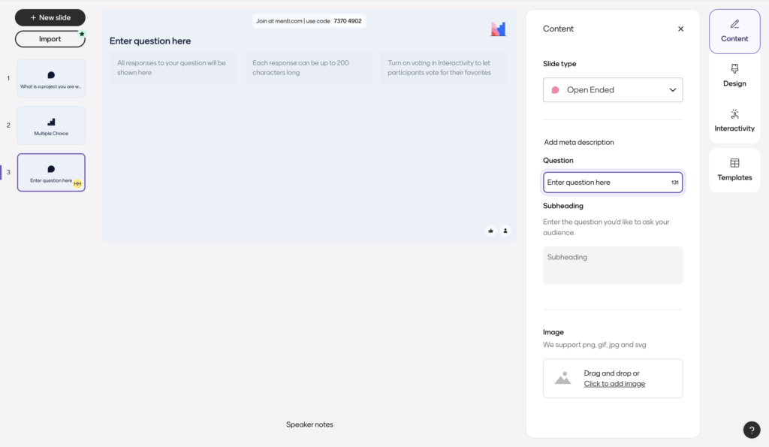Click Add meta description

click(x=578, y=142)
